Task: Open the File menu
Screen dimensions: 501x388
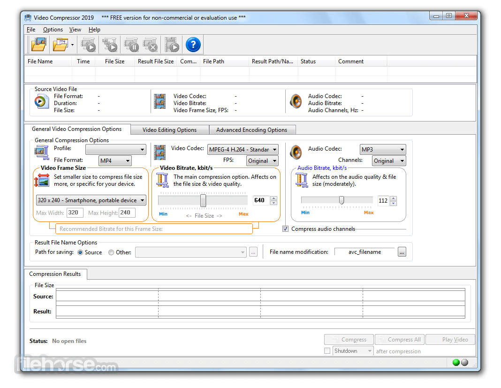Action: pos(31,30)
